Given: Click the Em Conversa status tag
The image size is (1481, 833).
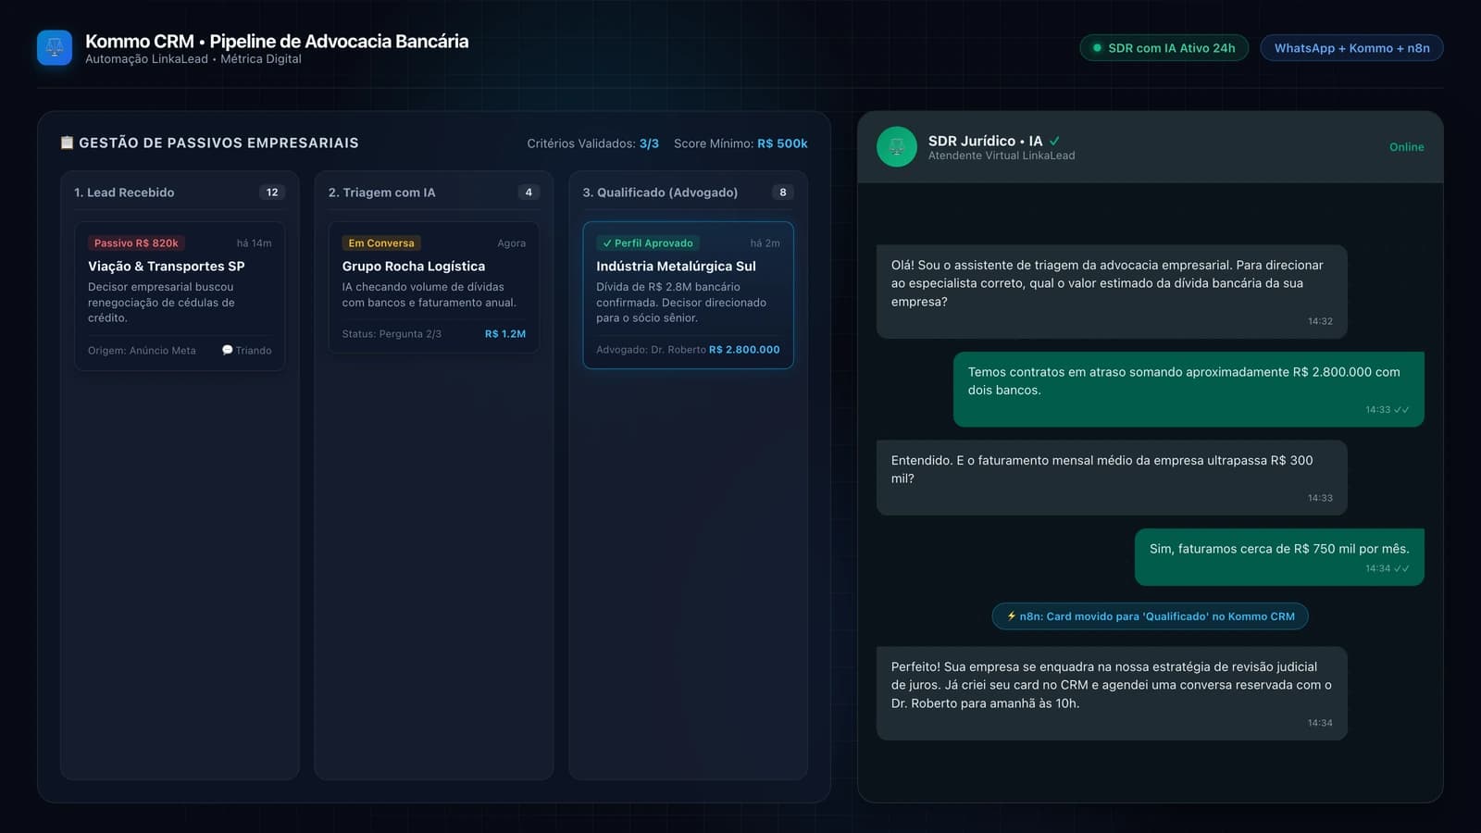Looking at the screenshot, I should pyautogui.click(x=381, y=243).
